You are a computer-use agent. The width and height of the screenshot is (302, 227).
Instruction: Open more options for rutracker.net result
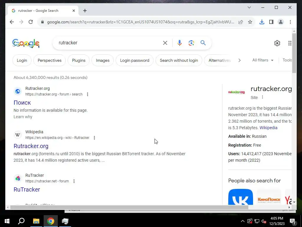[x=74, y=181]
